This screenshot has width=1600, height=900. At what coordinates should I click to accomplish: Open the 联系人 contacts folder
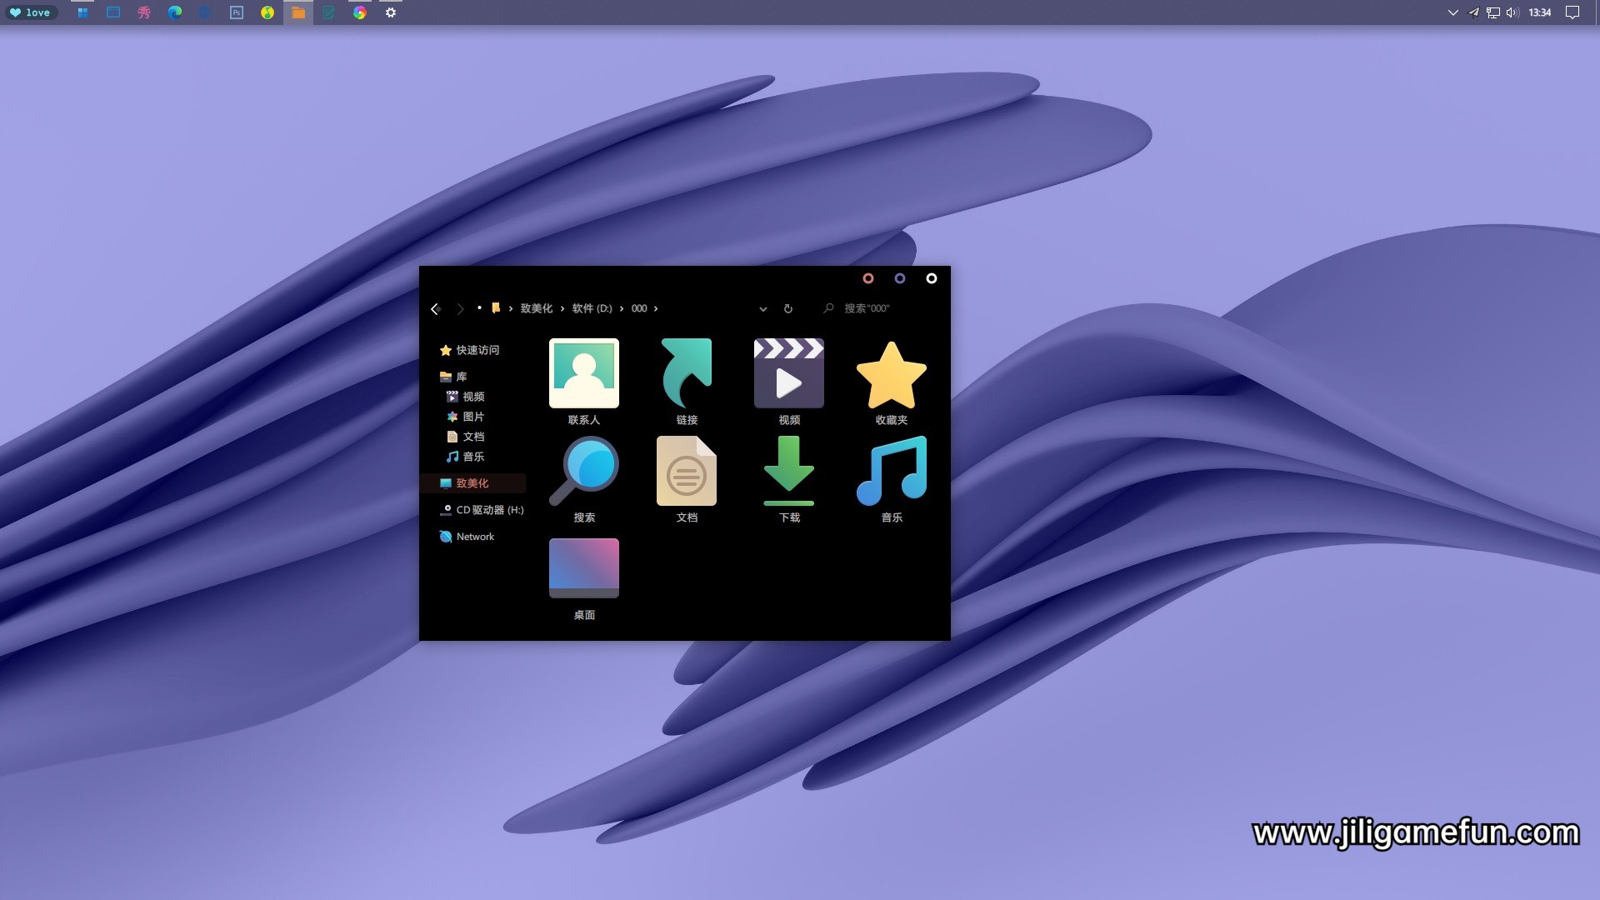point(583,382)
